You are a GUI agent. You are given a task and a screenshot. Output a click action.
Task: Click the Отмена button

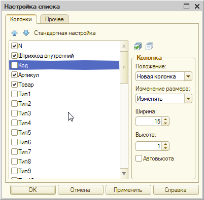pyautogui.click(x=80, y=190)
